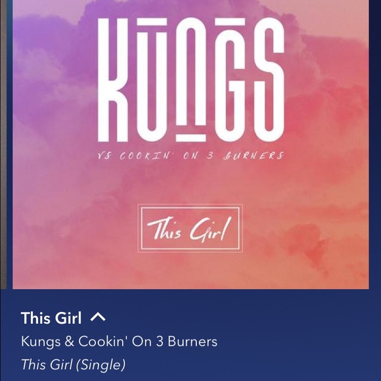The width and height of the screenshot is (381, 381).
Task: Open the This Girl song title
Action: 51,318
